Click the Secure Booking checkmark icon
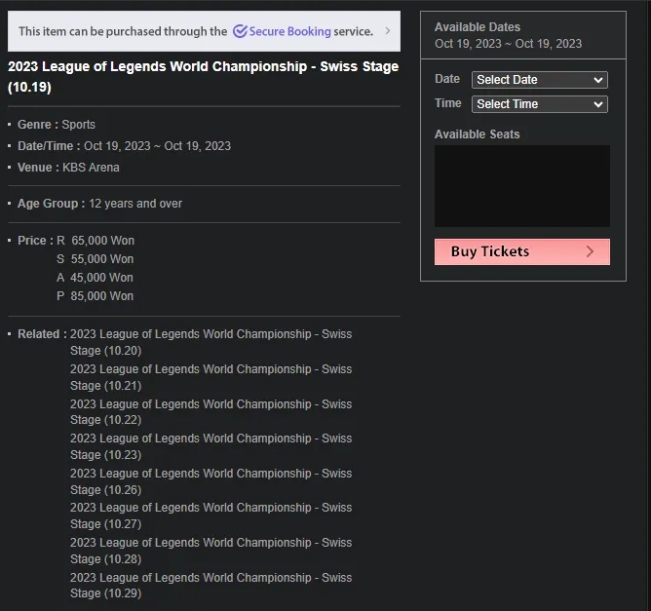This screenshot has width=651, height=611. click(x=240, y=31)
